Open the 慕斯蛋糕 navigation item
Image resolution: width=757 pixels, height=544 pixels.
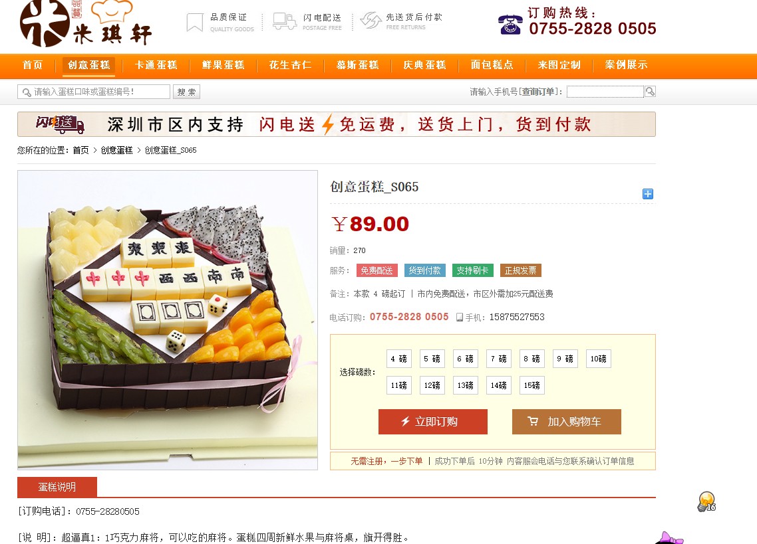point(357,65)
